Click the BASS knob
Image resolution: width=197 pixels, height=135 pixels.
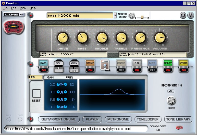(x=82, y=38)
